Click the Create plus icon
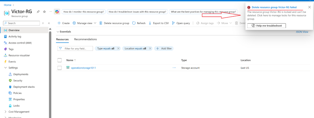The width and height of the screenshot is (314, 118). coord(59,23)
